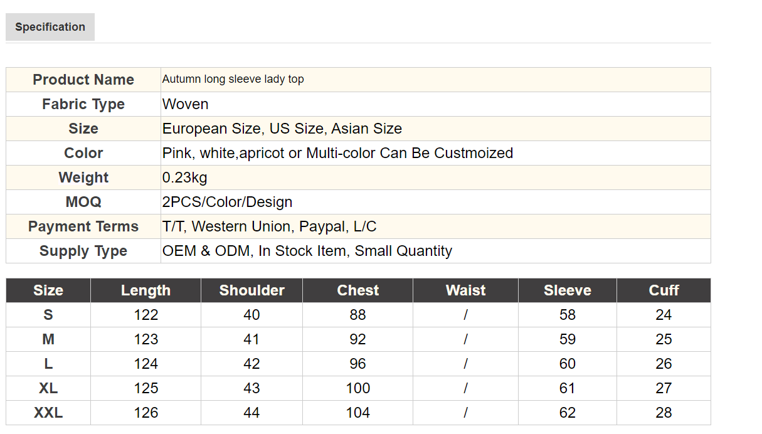The height and width of the screenshot is (434, 762).
Task: Click cuff value 28
Action: point(664,413)
